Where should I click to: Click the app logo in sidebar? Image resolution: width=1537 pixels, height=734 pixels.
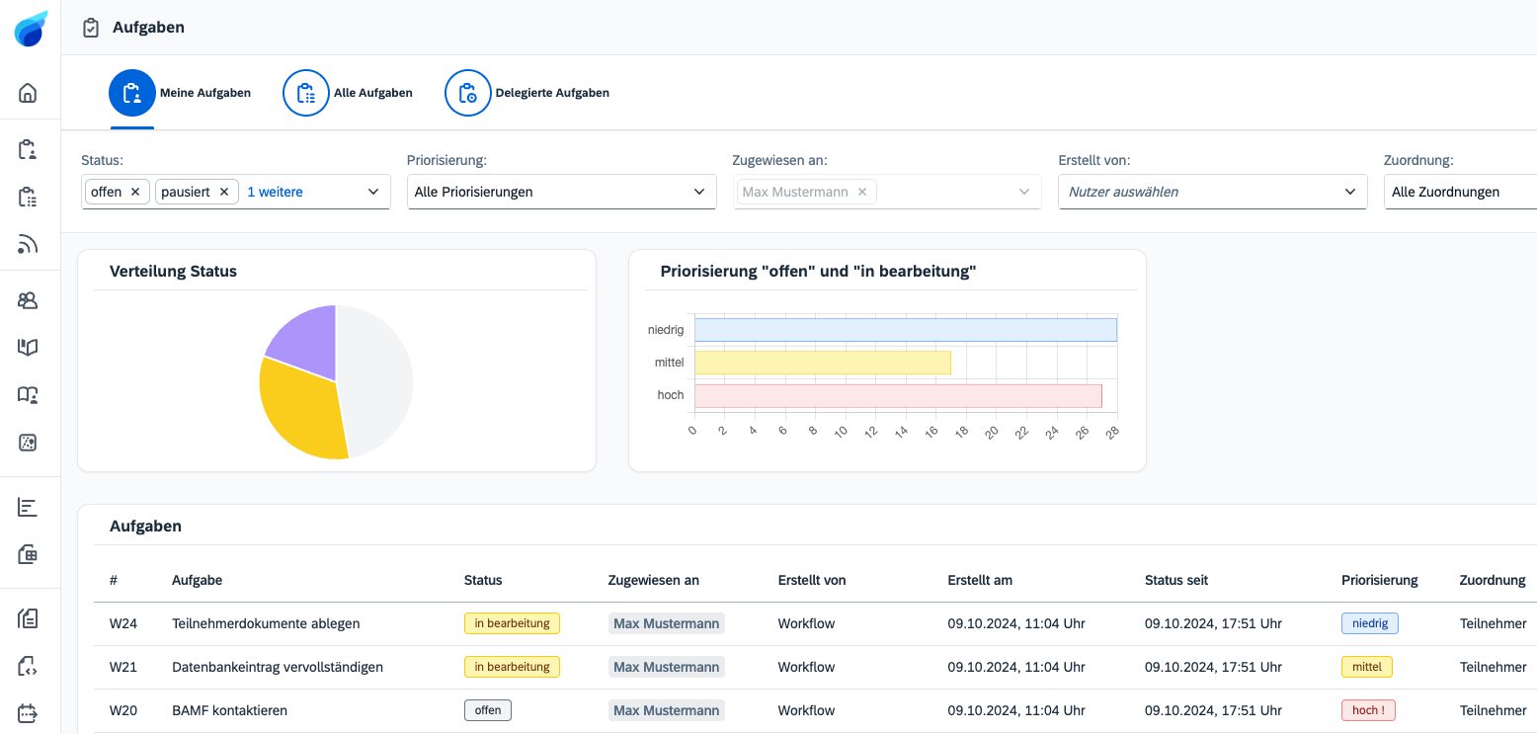[x=31, y=29]
